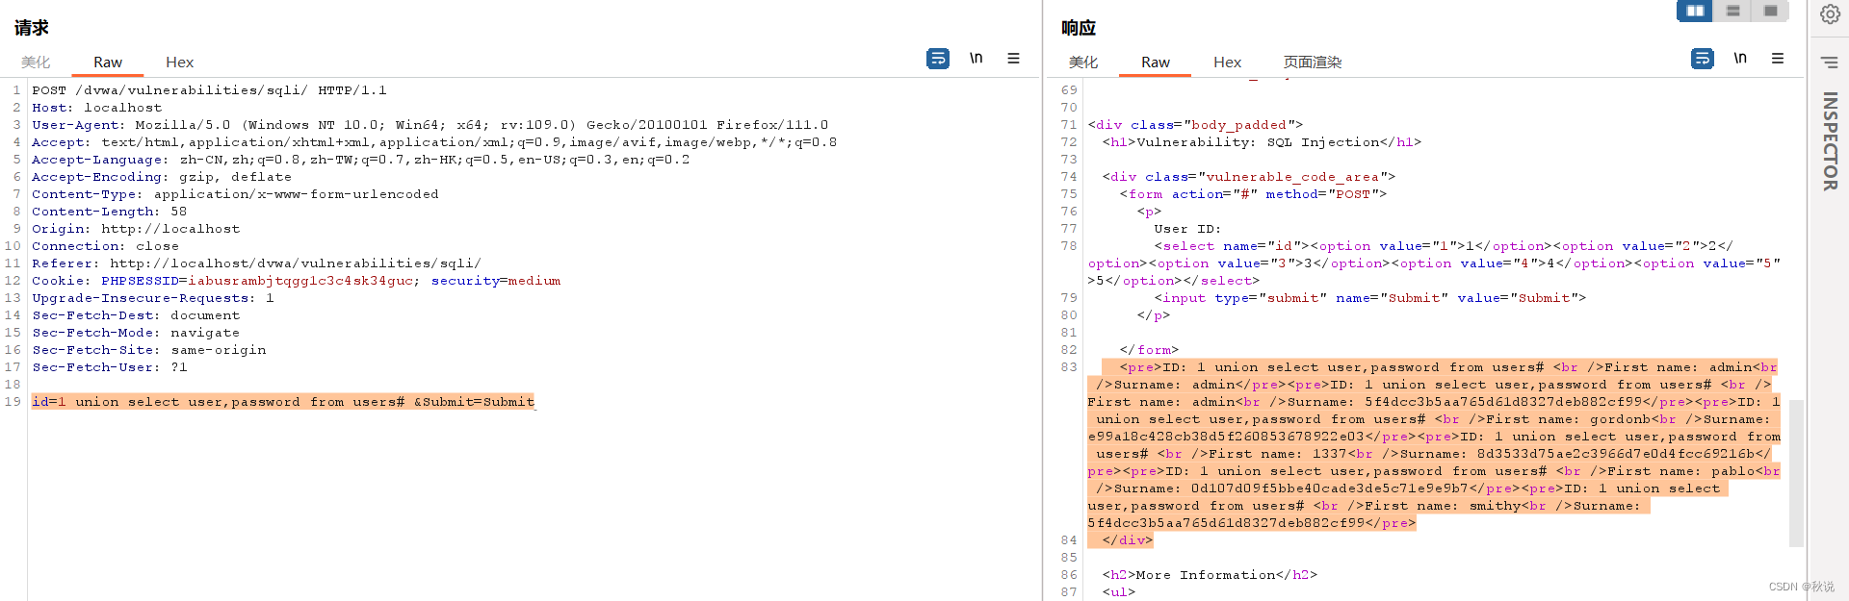Click the h2 More Information response line
This screenshot has width=1849, height=601.
[x=1210, y=575]
